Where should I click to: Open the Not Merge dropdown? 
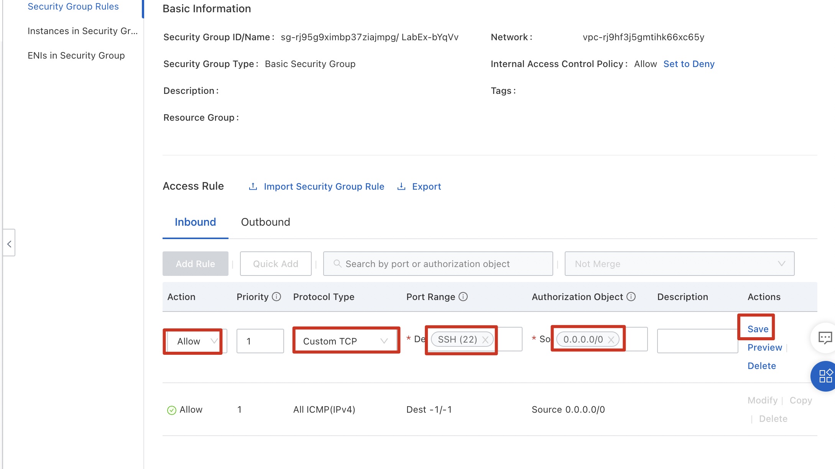pos(679,264)
